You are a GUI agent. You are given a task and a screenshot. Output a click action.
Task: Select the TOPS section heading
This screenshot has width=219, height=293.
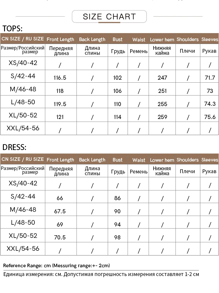[13, 29]
